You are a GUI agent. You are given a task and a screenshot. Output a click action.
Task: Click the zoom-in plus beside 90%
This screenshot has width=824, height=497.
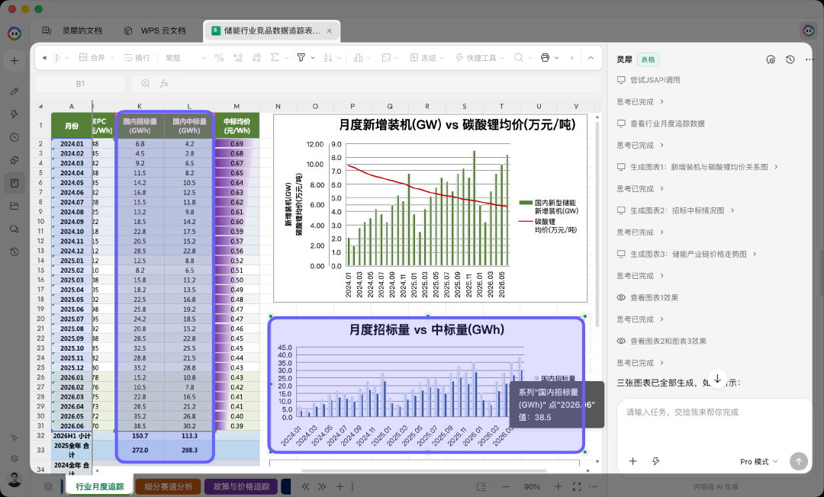pos(558,486)
